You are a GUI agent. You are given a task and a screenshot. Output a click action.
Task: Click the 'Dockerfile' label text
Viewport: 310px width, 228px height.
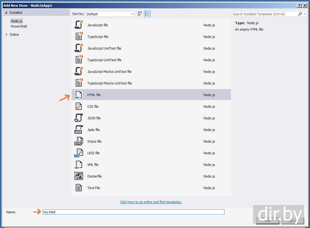(95, 176)
